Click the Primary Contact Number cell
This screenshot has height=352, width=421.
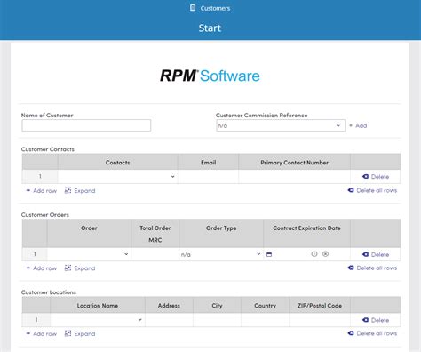click(294, 177)
